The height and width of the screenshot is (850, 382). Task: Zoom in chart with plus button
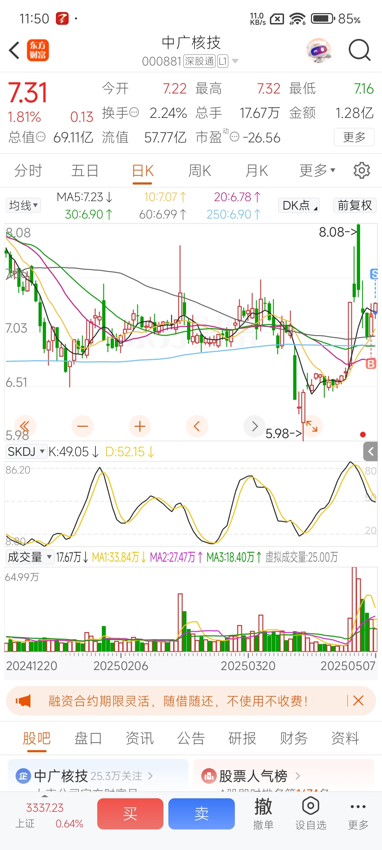(x=140, y=426)
